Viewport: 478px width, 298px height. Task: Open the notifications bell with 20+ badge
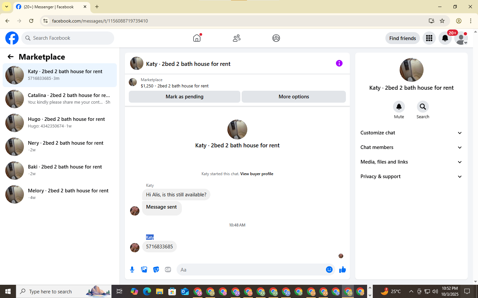445,38
